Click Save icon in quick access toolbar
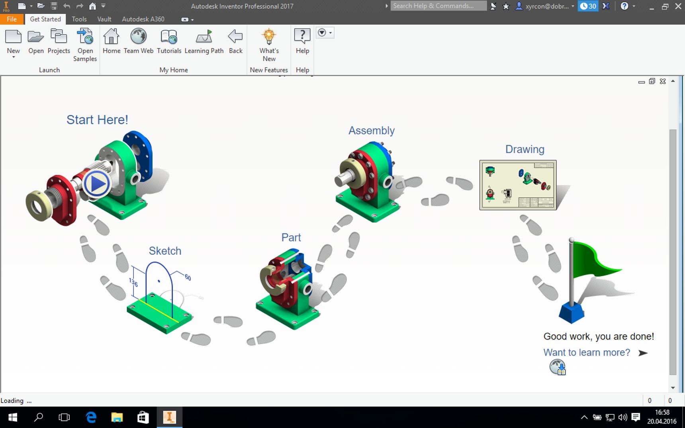The image size is (685, 428). point(54,6)
